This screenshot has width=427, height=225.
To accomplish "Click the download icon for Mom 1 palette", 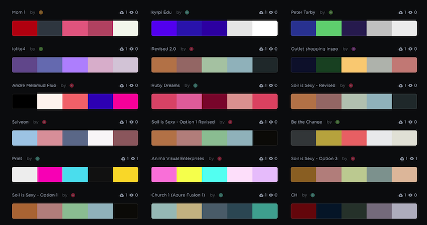I will pos(122,13).
